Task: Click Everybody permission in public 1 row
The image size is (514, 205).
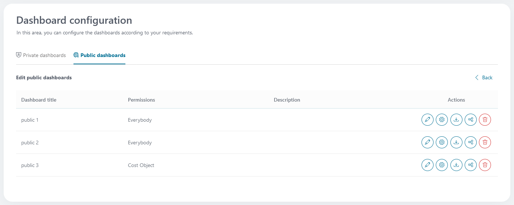Action: coord(140,120)
